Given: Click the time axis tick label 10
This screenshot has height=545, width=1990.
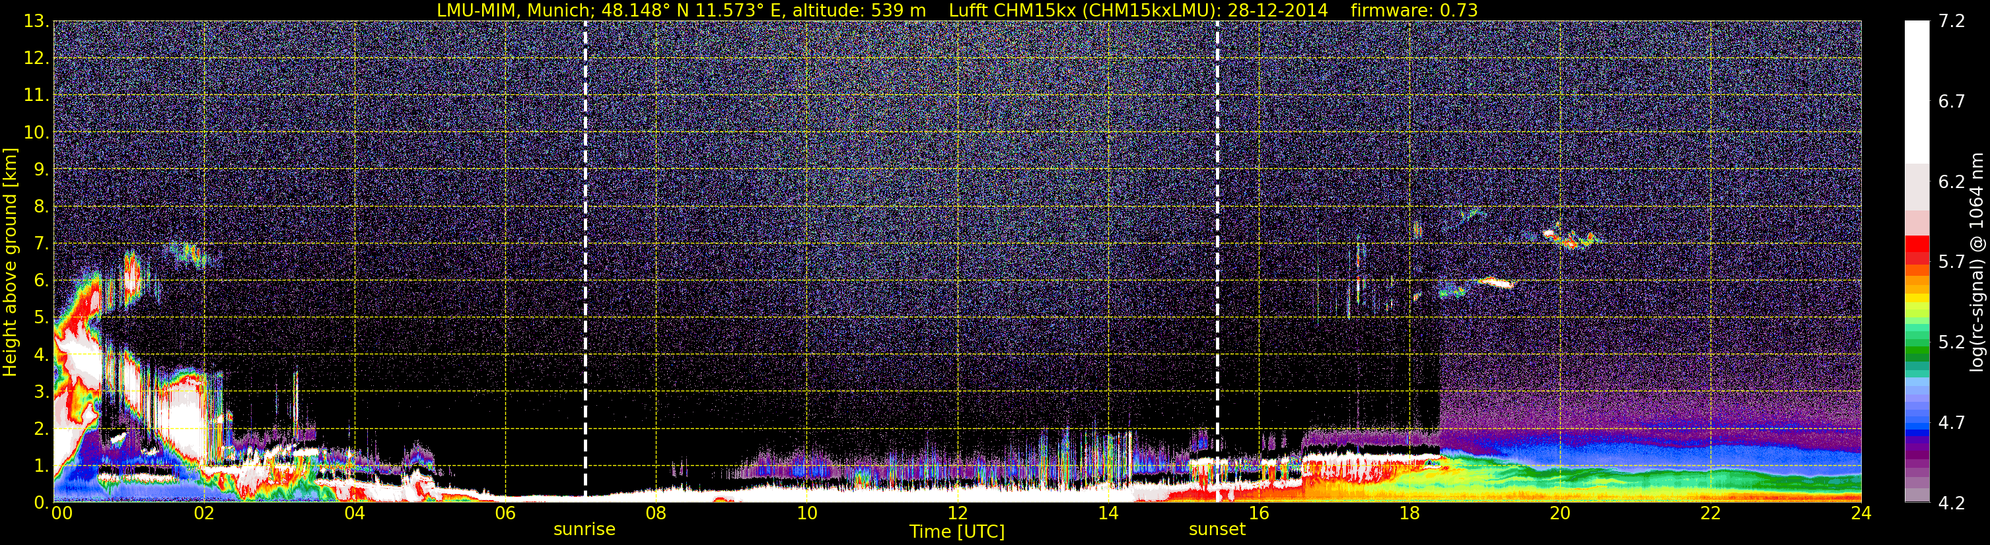Looking at the screenshot, I should coord(806,513).
